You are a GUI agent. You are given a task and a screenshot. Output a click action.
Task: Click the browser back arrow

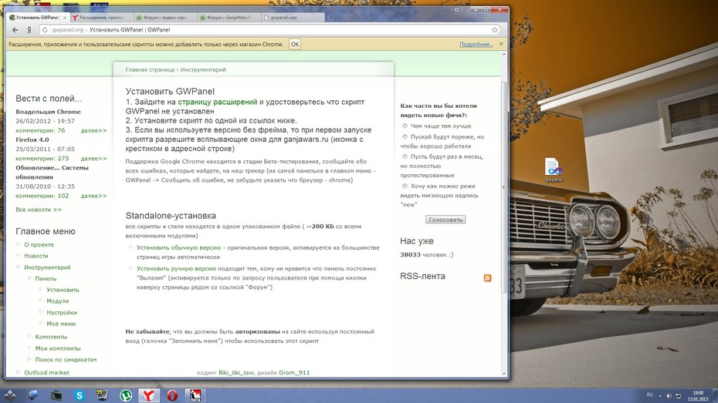[15, 30]
